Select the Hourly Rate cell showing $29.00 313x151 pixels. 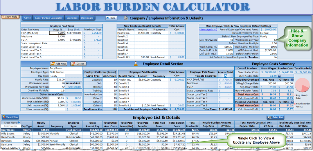pyautogui.click(x=57, y=79)
